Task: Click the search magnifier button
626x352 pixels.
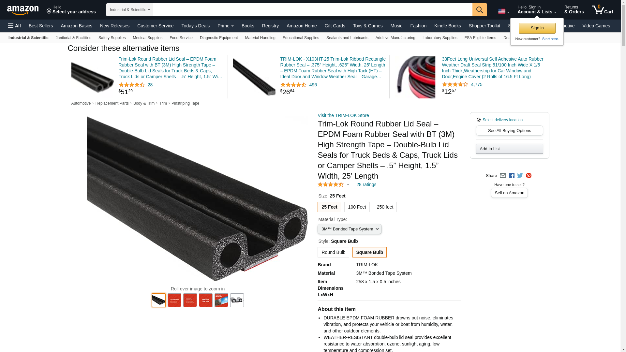Action: (x=480, y=10)
